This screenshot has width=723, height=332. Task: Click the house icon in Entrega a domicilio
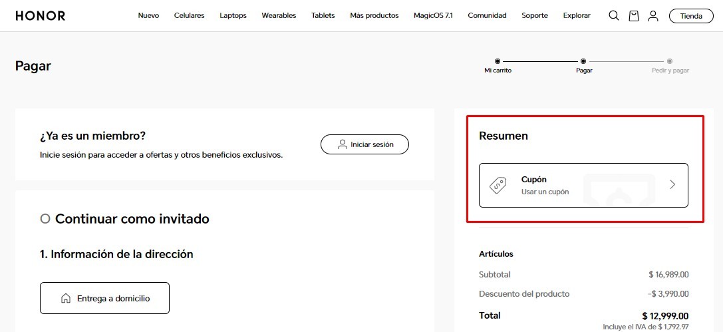(66, 299)
